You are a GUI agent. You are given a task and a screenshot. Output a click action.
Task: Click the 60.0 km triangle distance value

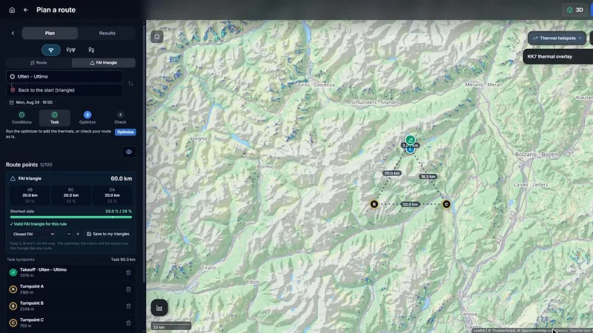(121, 178)
